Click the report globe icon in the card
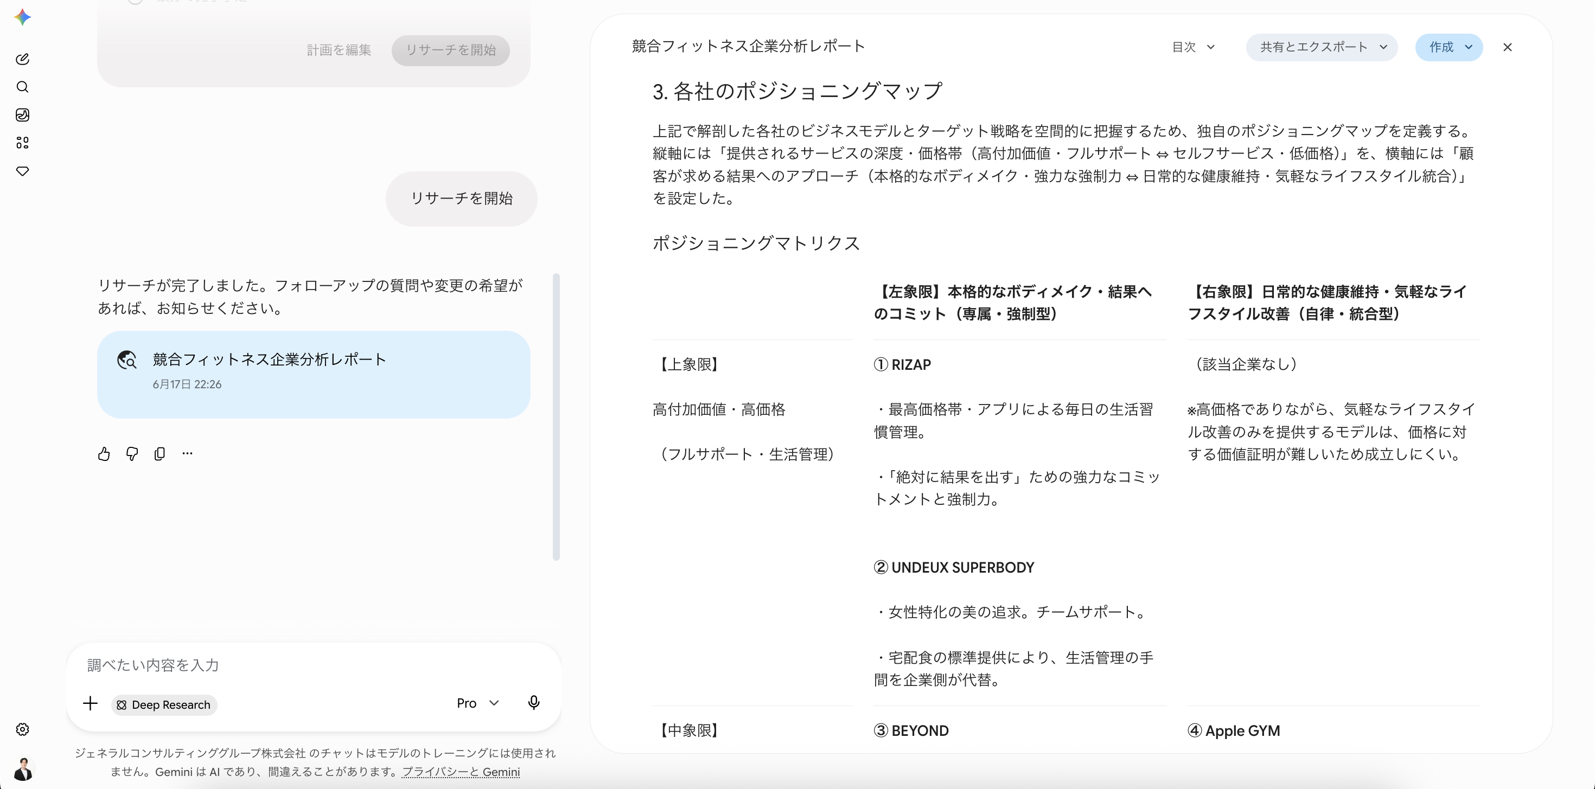Screen dimensions: 1595x789 (127, 360)
